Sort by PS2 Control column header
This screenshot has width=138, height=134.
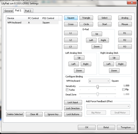coord(50,18)
